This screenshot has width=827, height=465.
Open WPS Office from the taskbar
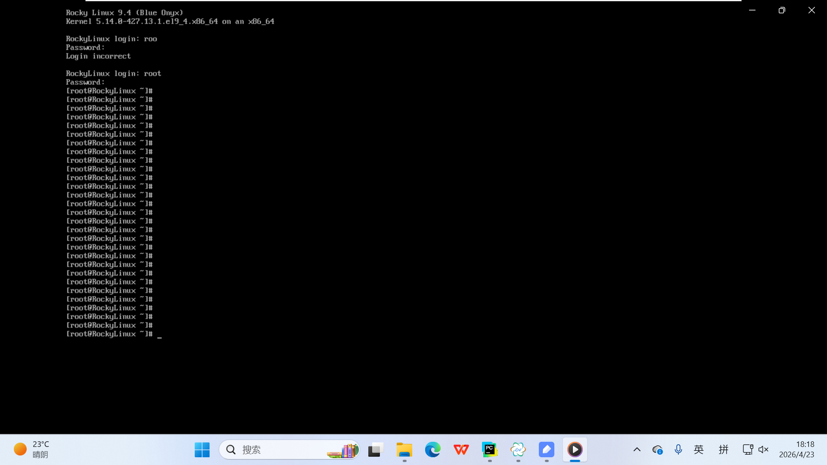(461, 449)
